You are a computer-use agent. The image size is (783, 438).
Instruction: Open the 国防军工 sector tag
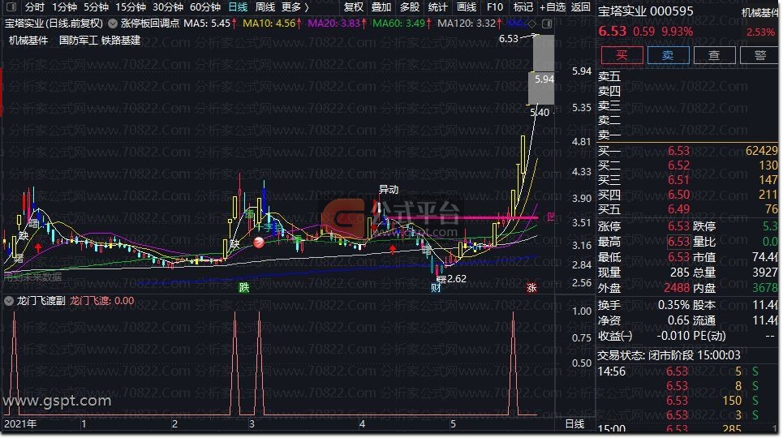(x=79, y=41)
